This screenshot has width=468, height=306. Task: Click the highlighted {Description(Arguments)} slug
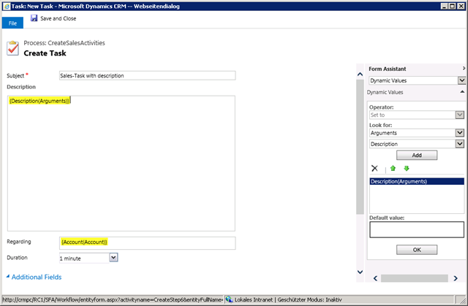pyautogui.click(x=39, y=101)
